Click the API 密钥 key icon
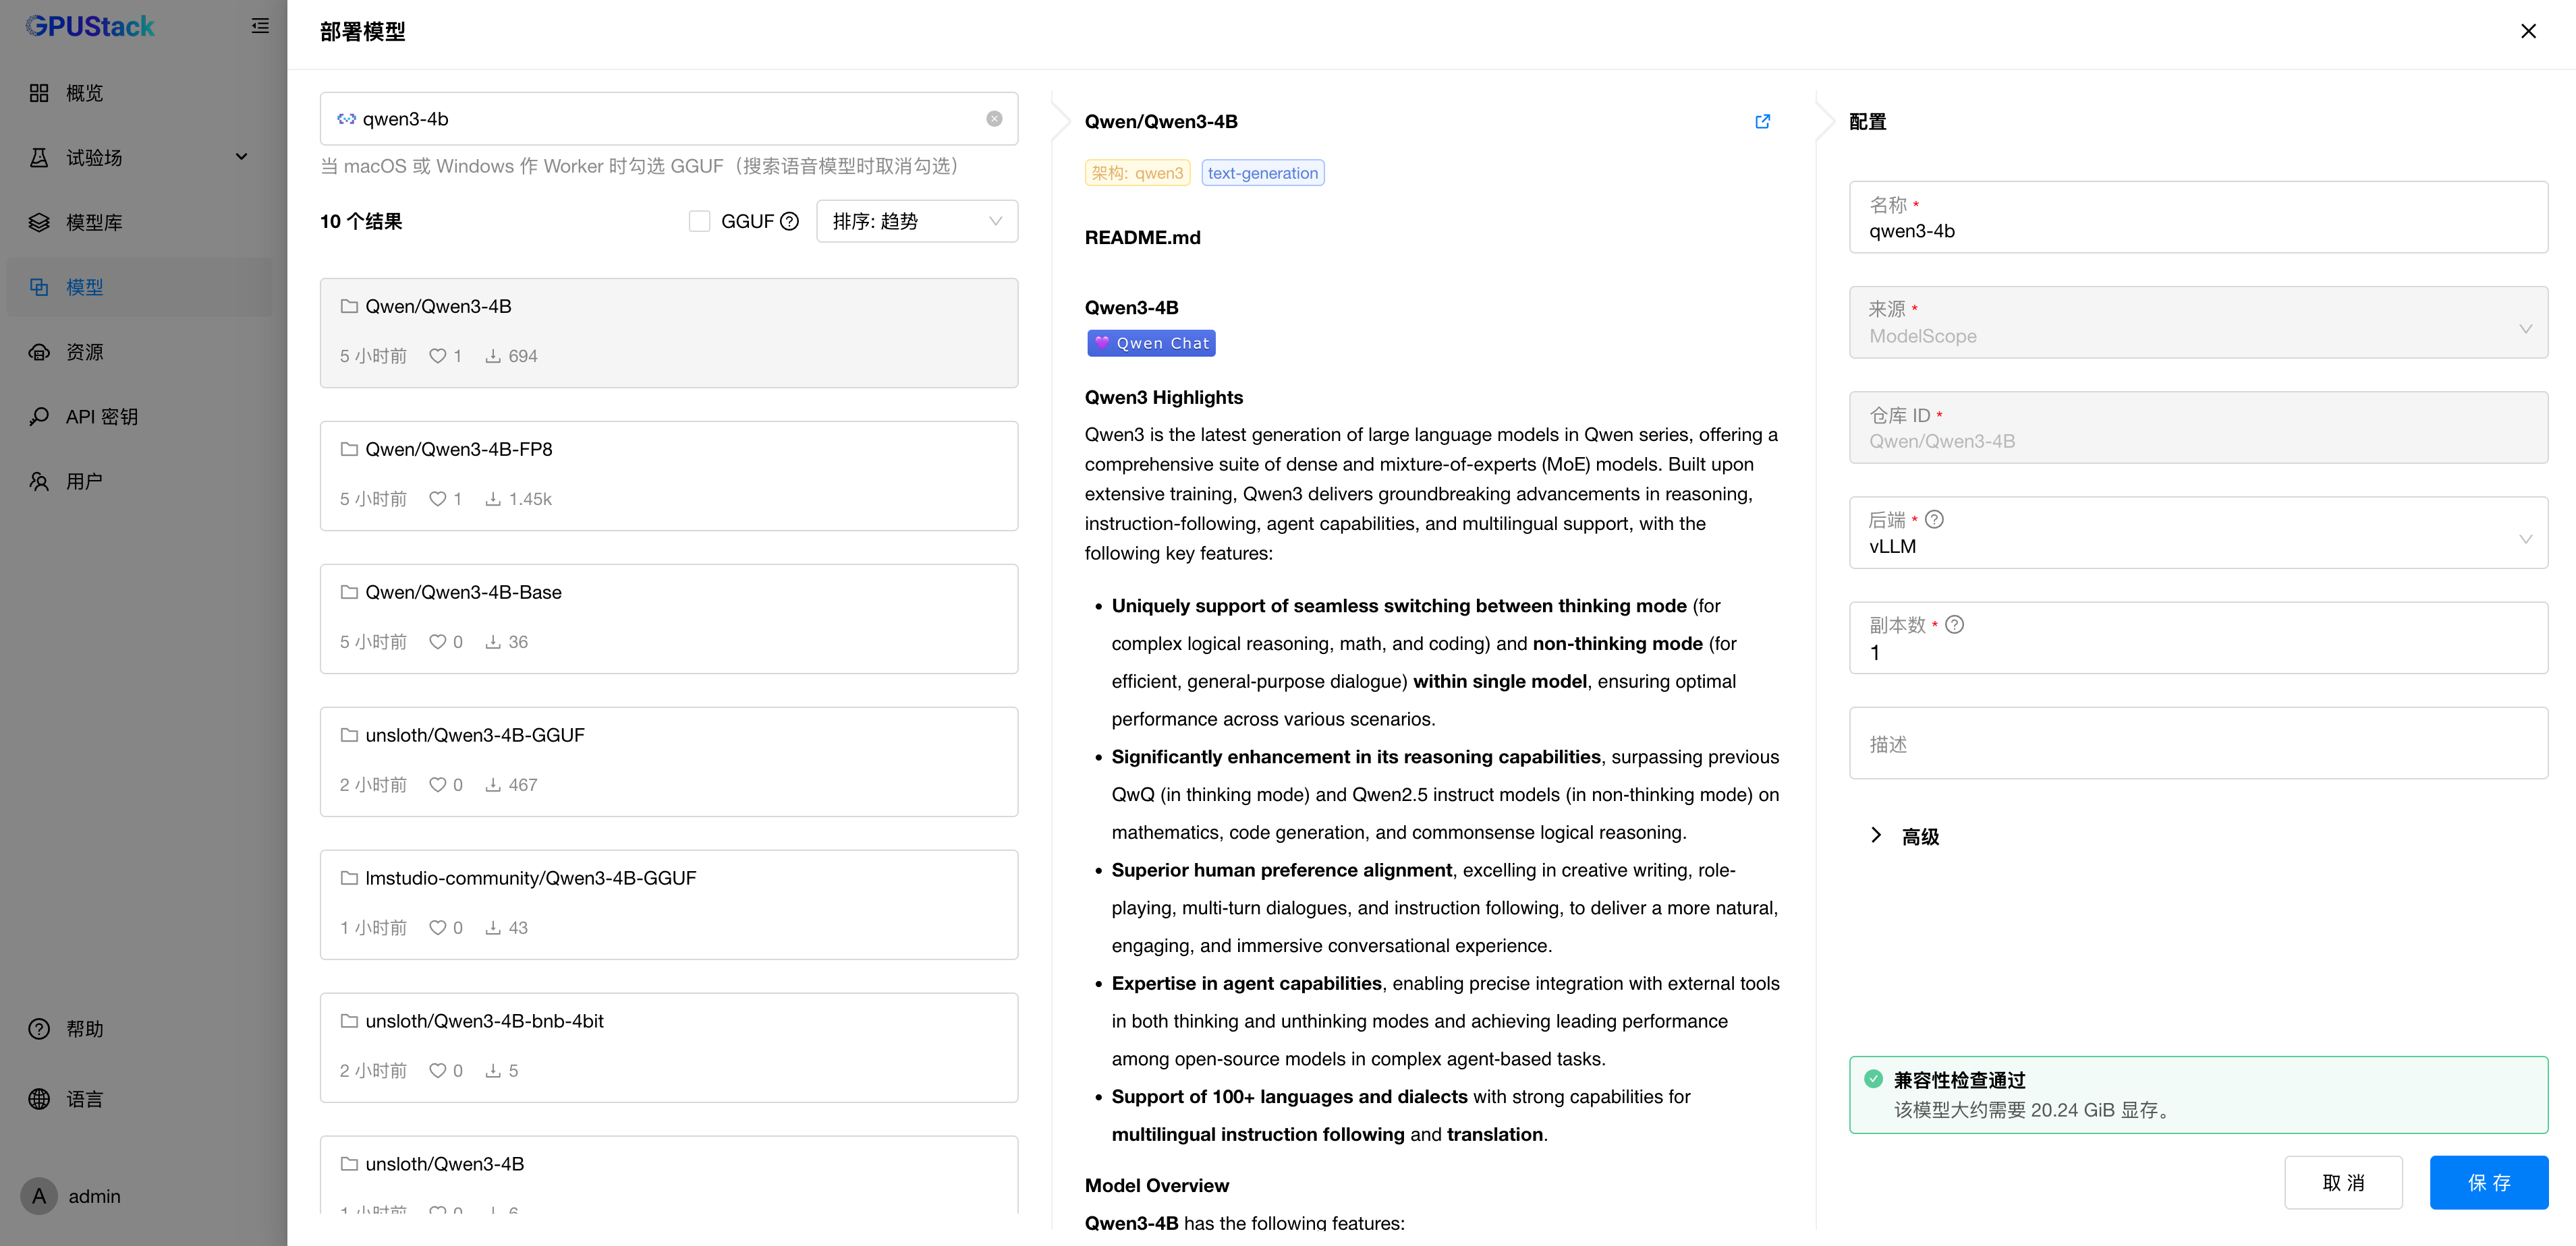Screen dimensions: 2576x1246 [39, 417]
